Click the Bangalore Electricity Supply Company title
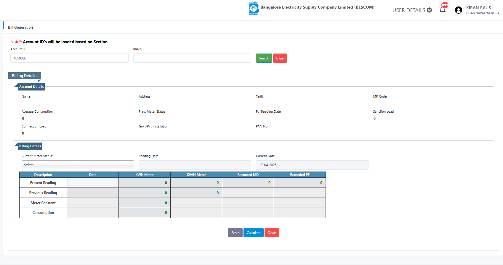The image size is (503, 265). pyautogui.click(x=318, y=7)
